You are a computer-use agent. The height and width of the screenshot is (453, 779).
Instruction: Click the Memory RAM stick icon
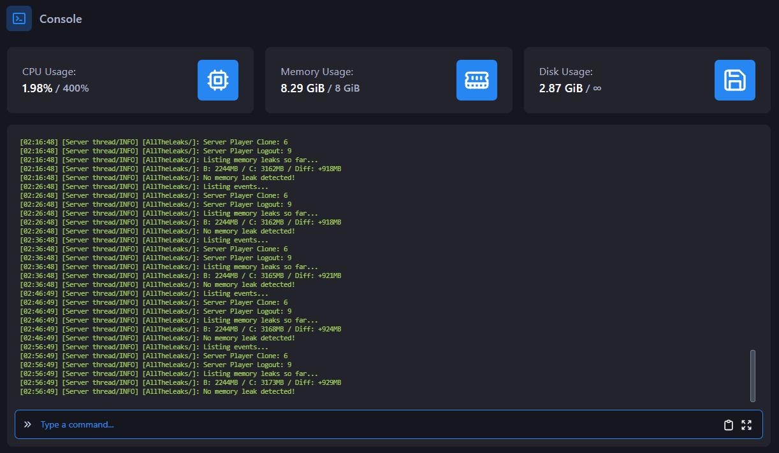477,80
